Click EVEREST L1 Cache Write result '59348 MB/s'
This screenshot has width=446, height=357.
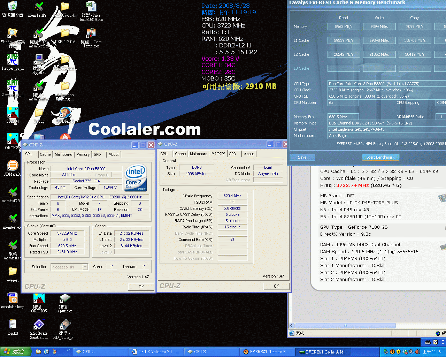click(x=379, y=40)
